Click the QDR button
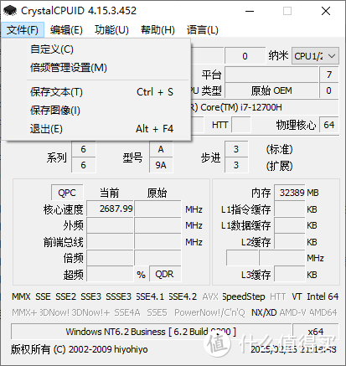Image resolution: width=346 pixels, height=366 pixels. point(165,274)
